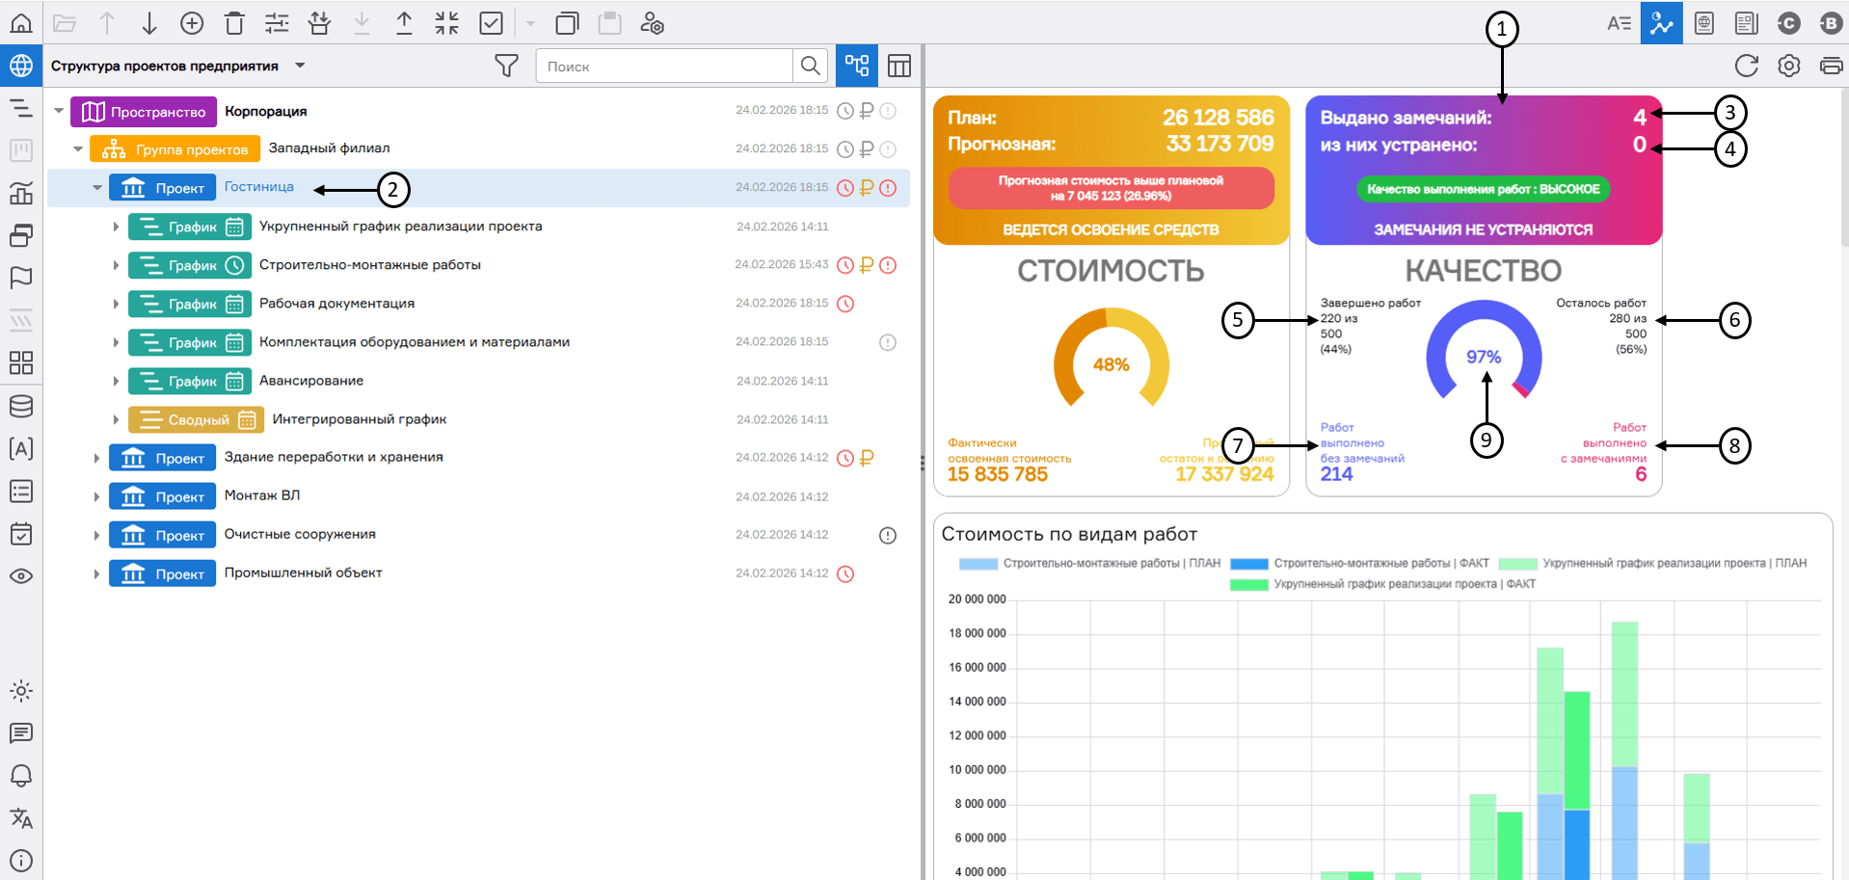Viewport: 1849px width, 880px height.
Task: Collapse the Гостиница project node
Action: [97, 188]
